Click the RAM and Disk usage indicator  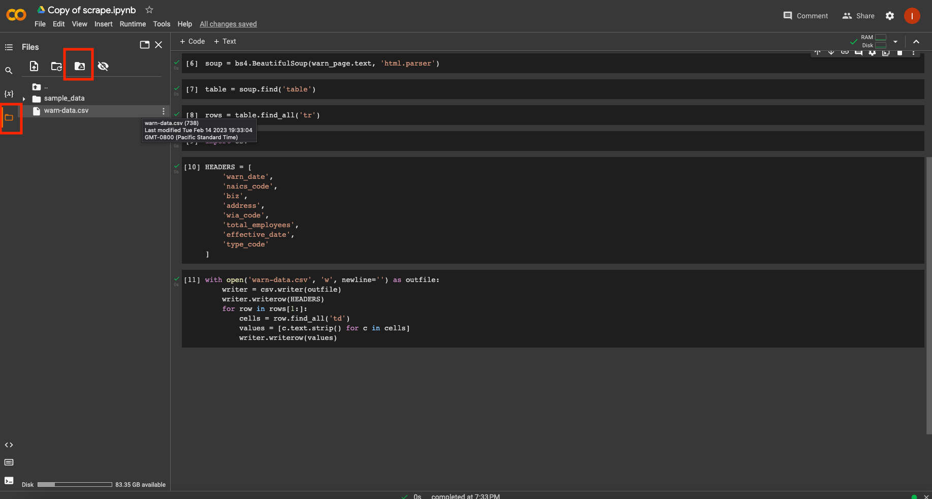[x=874, y=42]
